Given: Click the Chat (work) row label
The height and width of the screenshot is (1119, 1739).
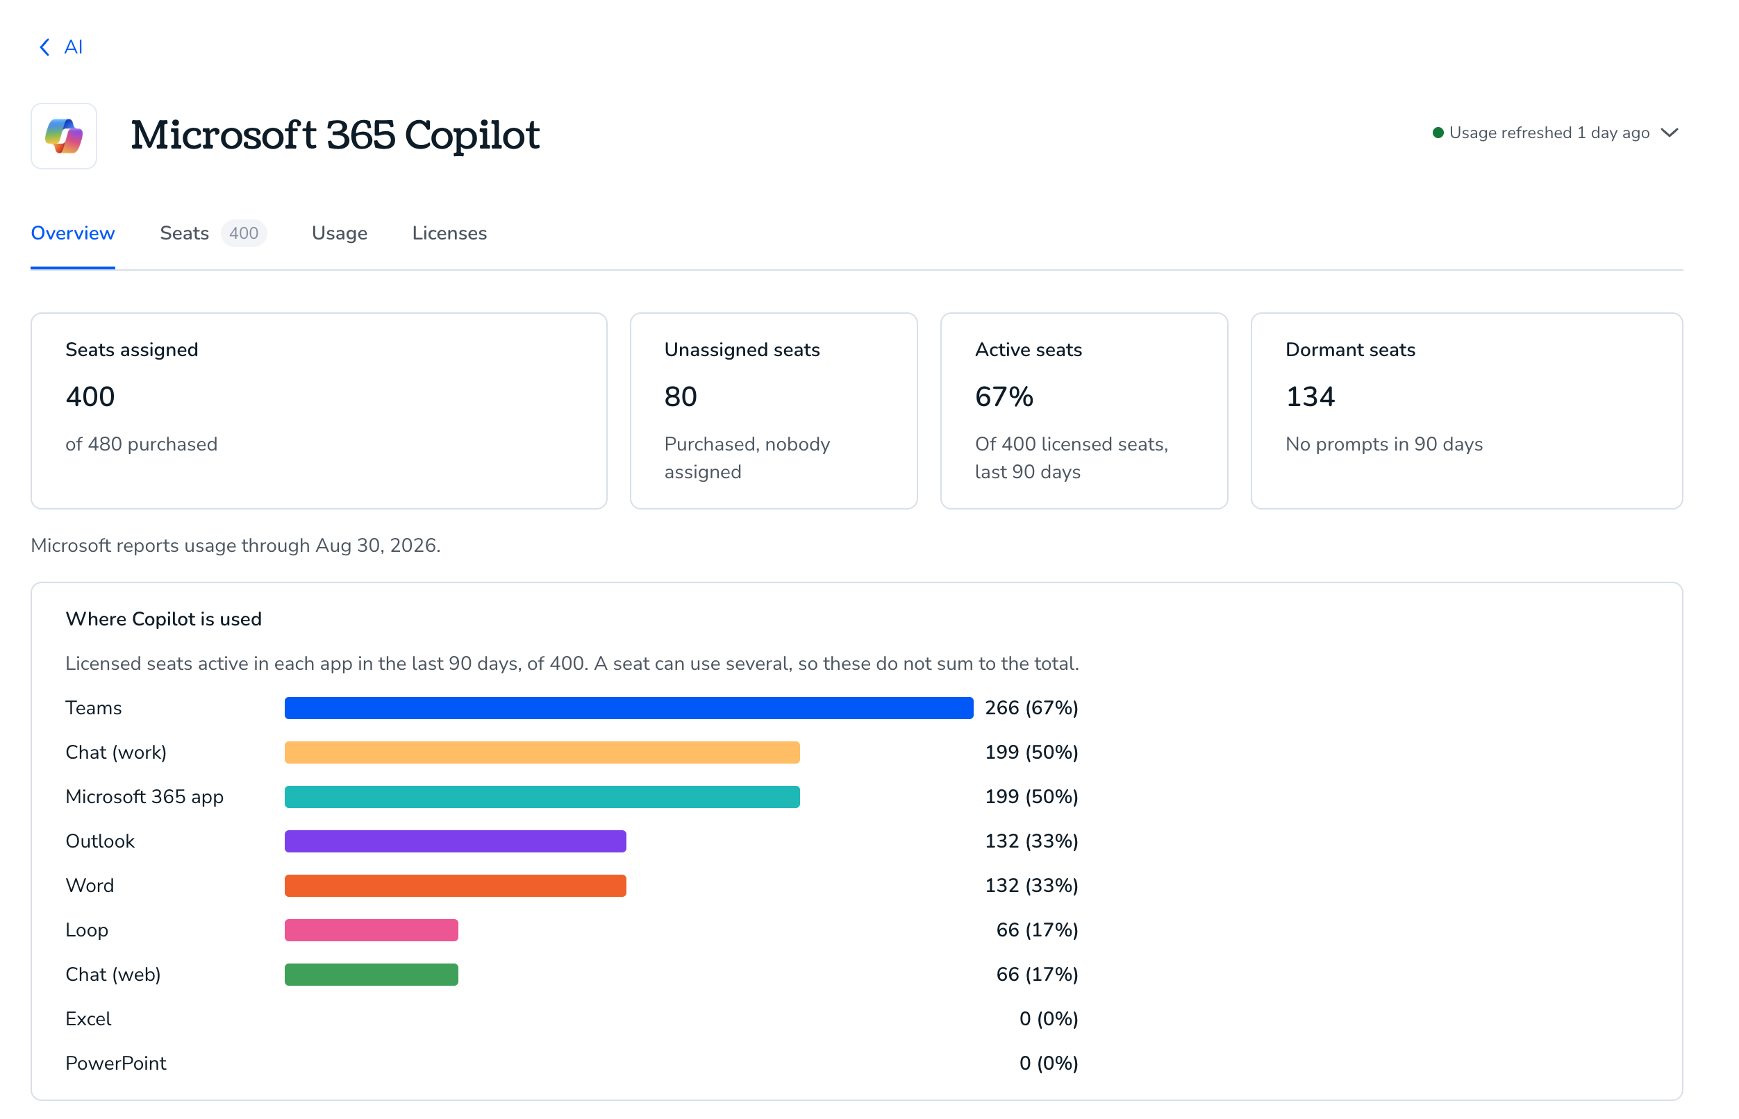Looking at the screenshot, I should tap(116, 752).
